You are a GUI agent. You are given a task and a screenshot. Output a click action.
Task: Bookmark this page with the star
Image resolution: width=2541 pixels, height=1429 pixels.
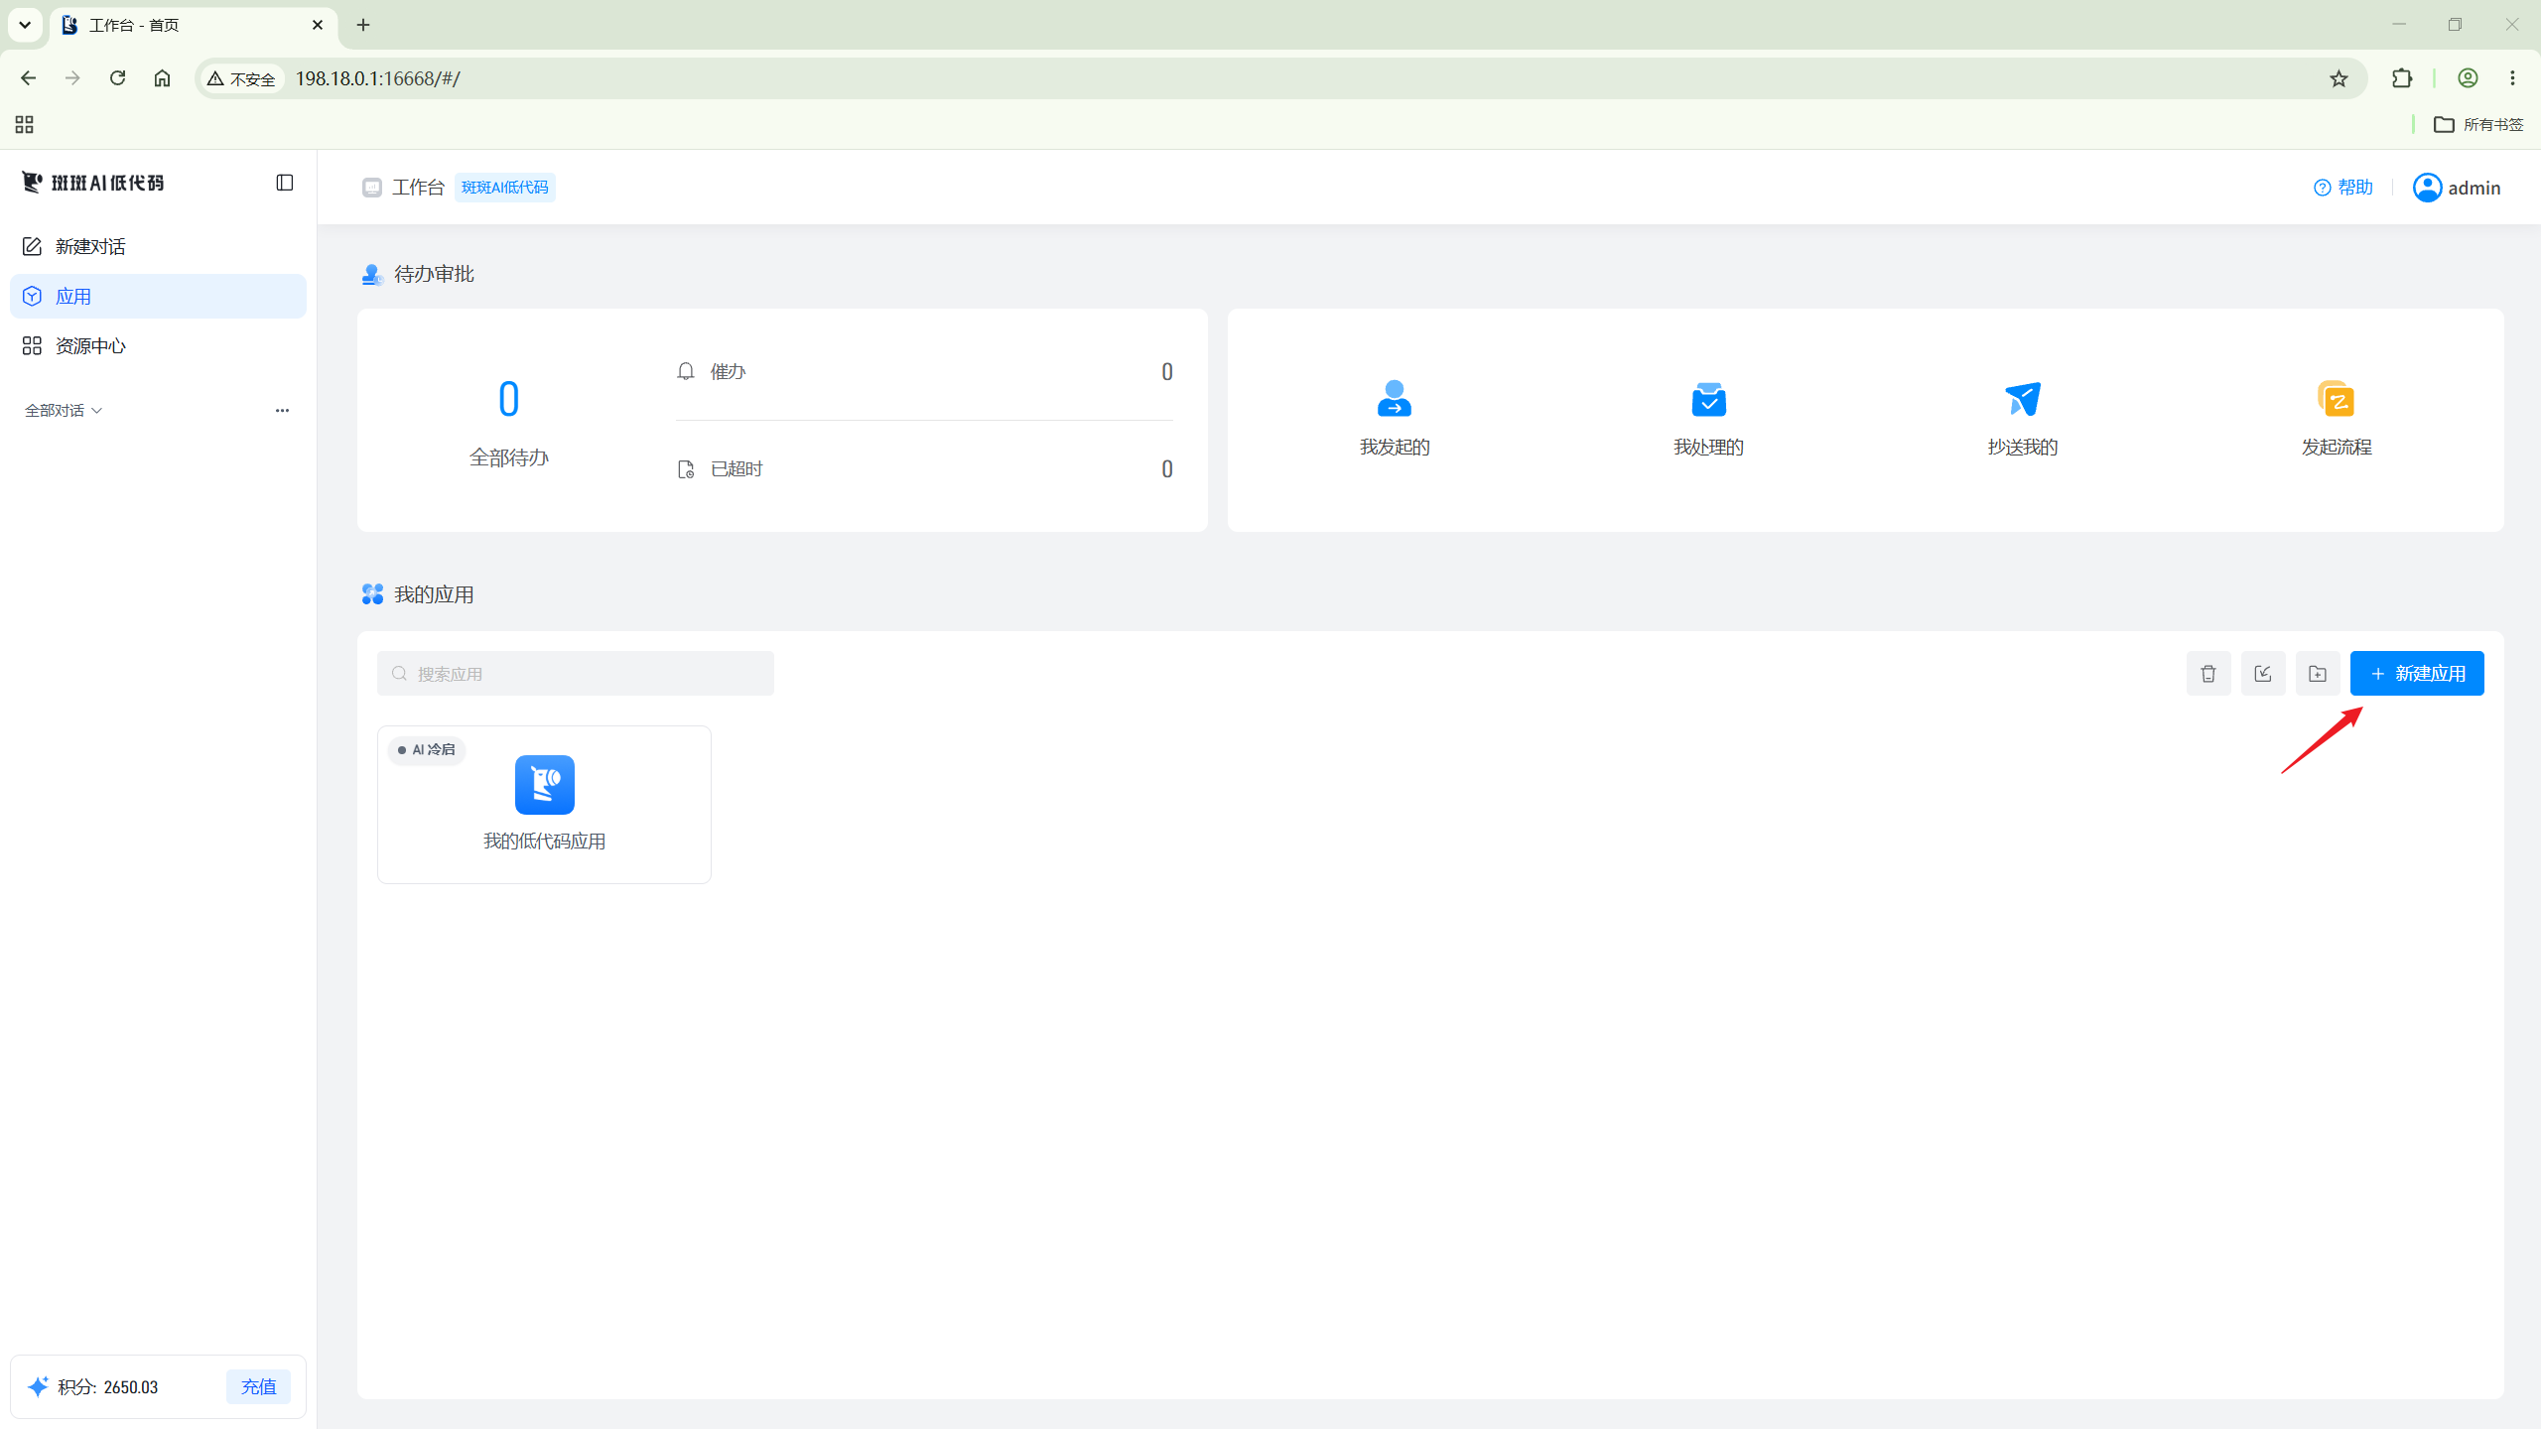pos(2339,78)
